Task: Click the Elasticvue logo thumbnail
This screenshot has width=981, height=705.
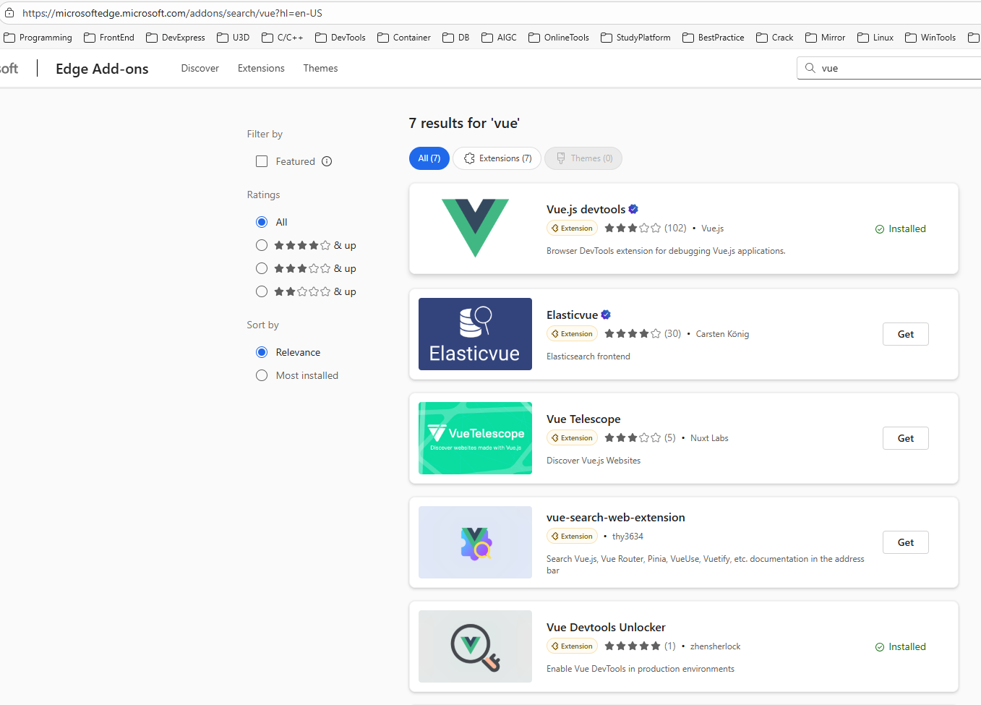Action: click(475, 334)
